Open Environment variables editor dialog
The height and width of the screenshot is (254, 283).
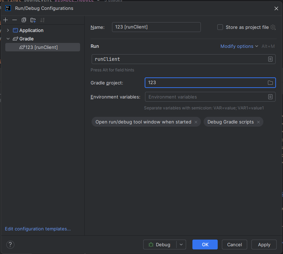click(270, 97)
